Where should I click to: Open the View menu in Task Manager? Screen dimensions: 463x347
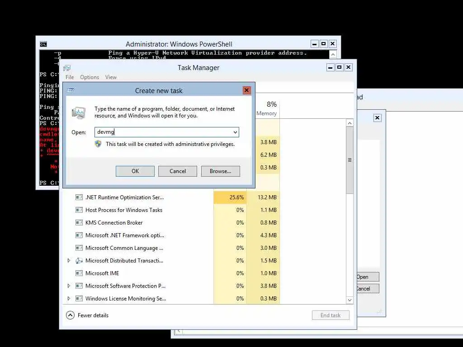pos(111,77)
